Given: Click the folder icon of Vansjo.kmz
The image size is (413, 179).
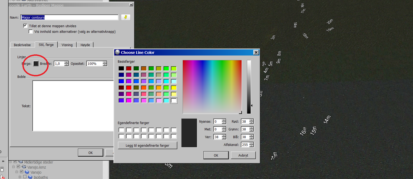Looking at the screenshot, I should tap(24, 167).
